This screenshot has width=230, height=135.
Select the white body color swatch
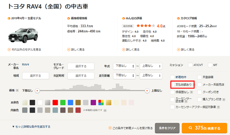pos(40,102)
